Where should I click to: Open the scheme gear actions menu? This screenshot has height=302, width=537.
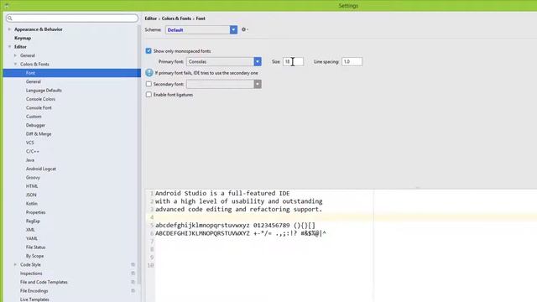pyautogui.click(x=244, y=30)
